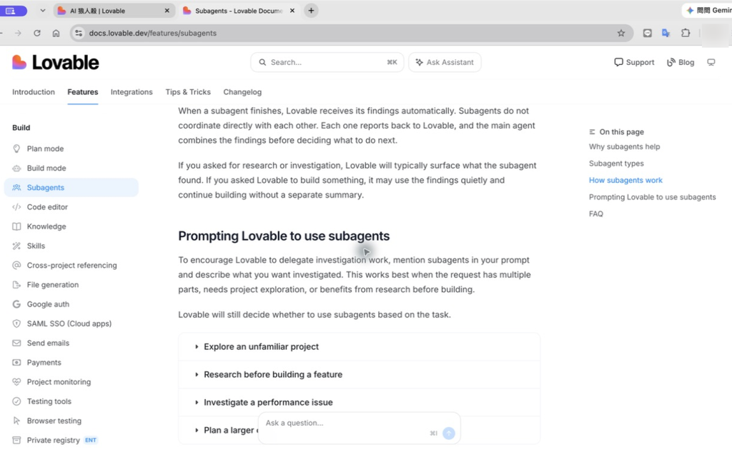Open SAML SSO (Cloud apps) page

[x=69, y=323]
